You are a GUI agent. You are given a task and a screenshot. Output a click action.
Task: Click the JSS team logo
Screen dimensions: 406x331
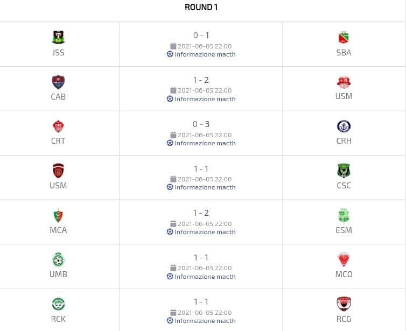click(x=58, y=37)
